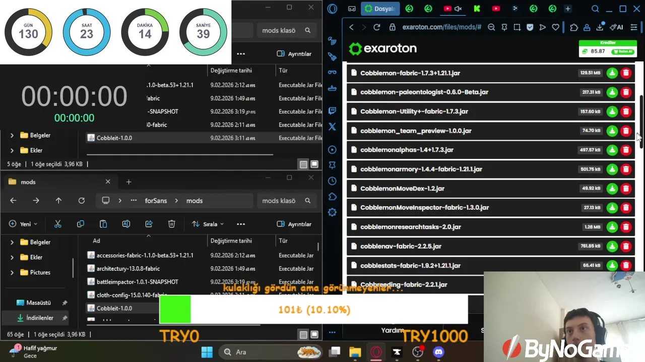Delete cobblemonarmory-1.4.4-fabric-1.21.1.jar
Screen dimensions: 645x362
[x=626, y=169]
